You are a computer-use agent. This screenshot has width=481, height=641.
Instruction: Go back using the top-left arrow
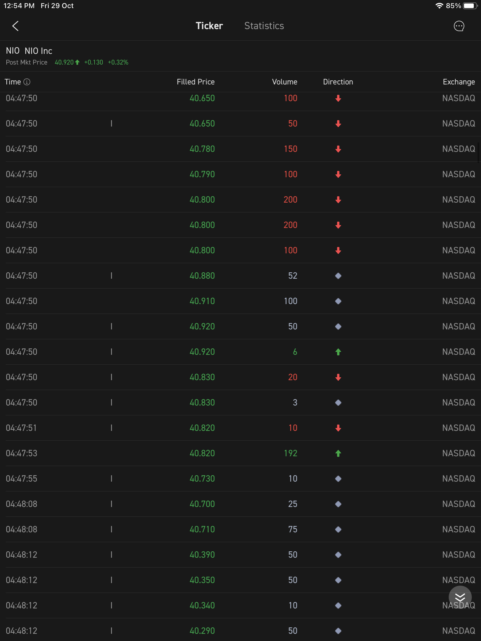15,26
